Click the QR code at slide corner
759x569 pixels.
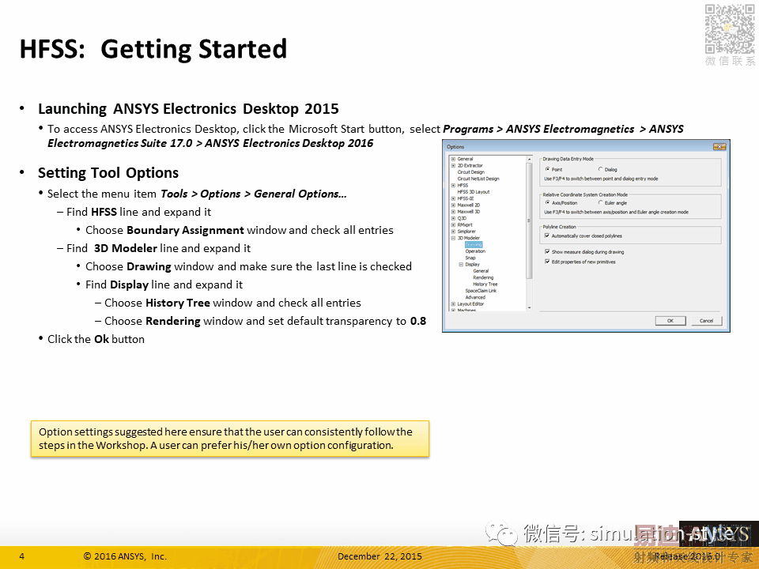point(730,29)
